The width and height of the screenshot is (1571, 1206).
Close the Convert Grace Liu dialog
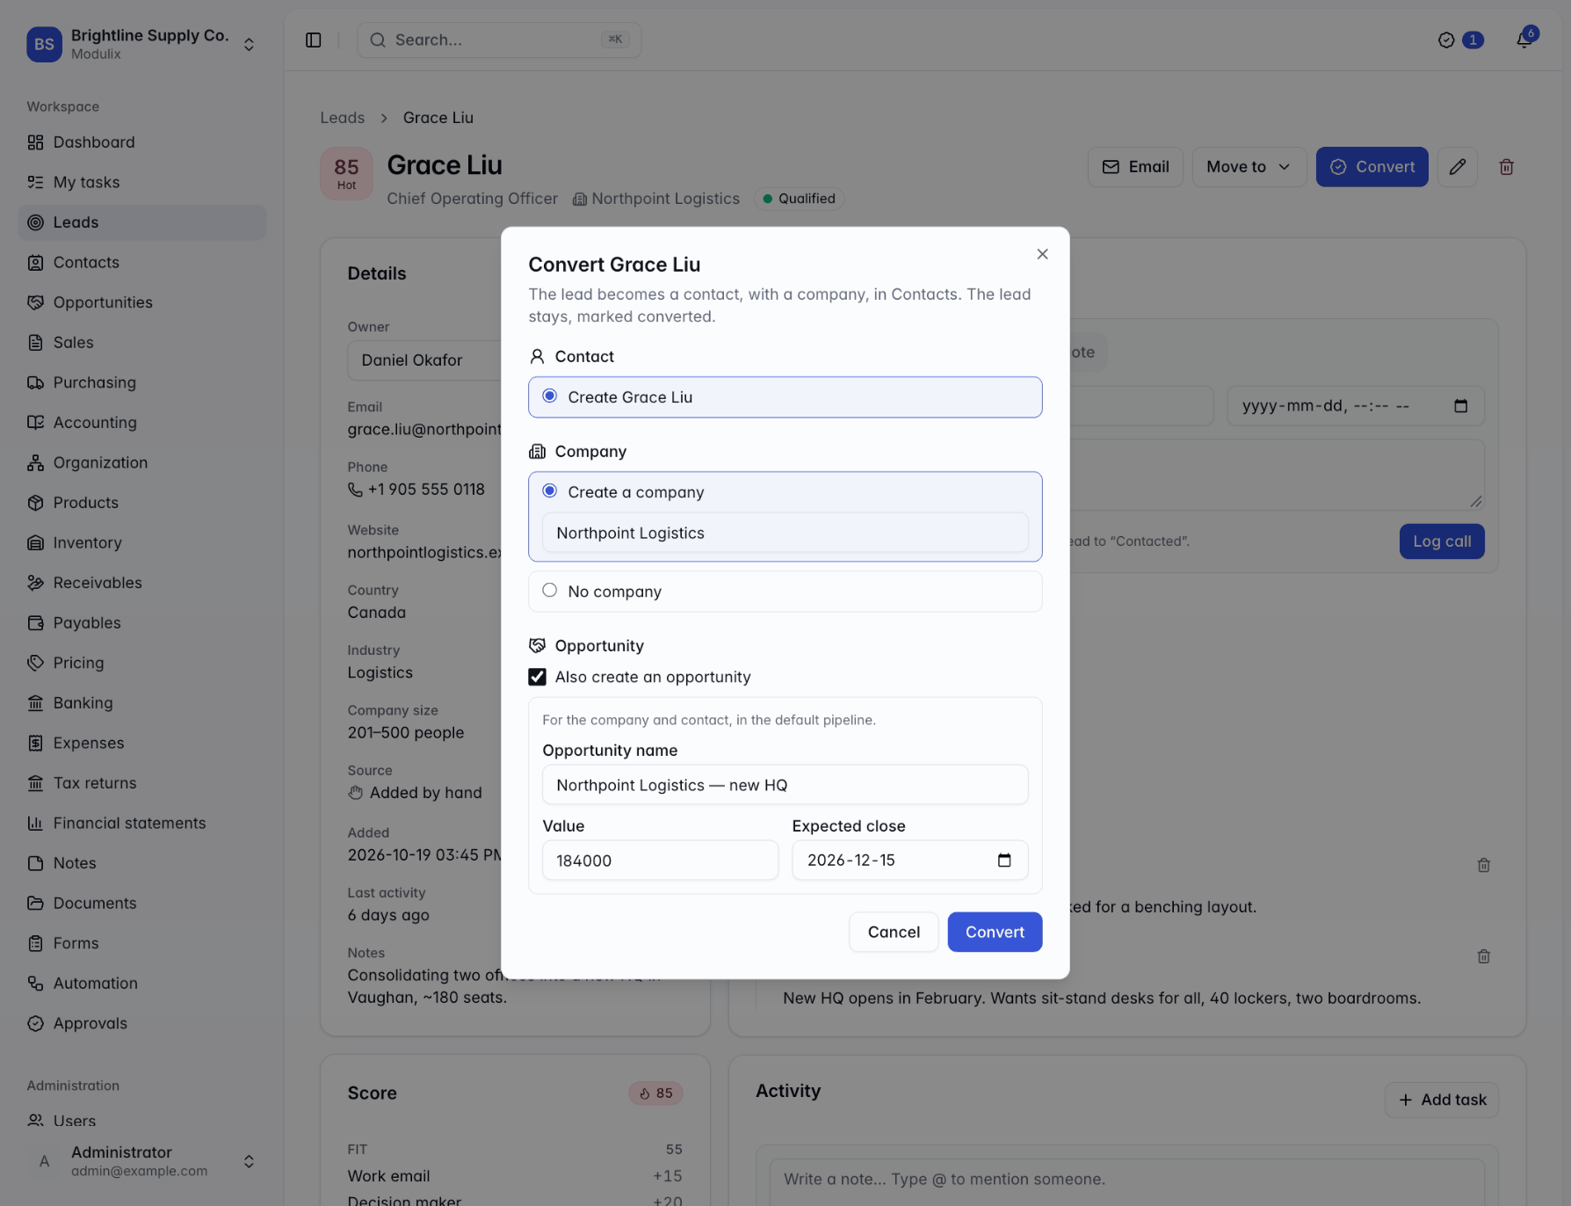pos(1043,254)
